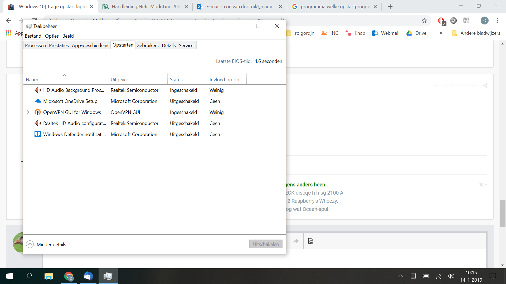Open the rolgordjn bookmark folder

pos(300,33)
